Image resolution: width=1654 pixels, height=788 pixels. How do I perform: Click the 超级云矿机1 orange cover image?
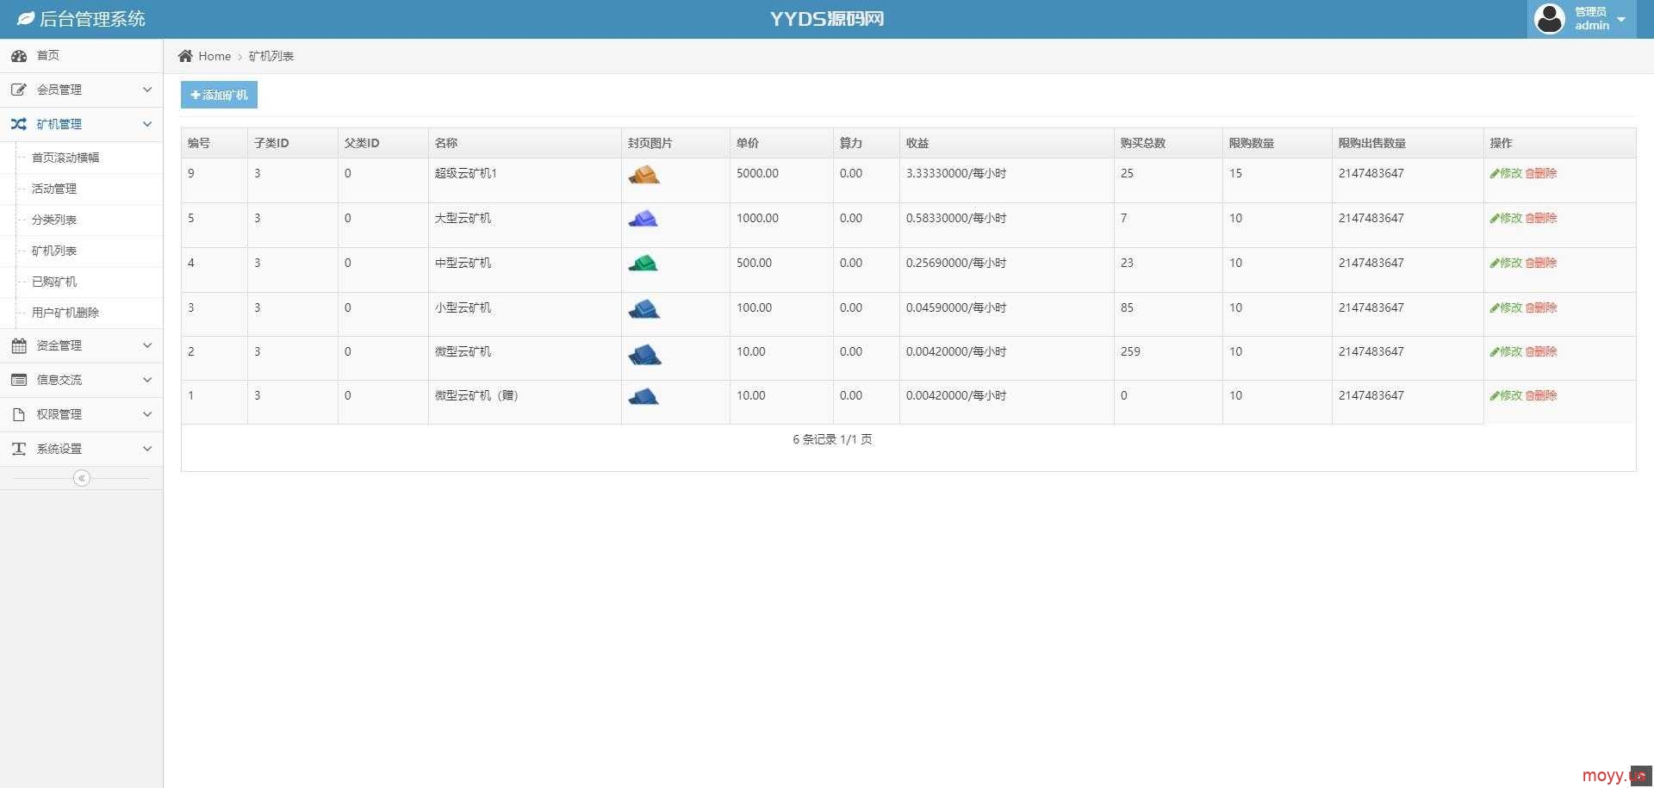point(644,175)
